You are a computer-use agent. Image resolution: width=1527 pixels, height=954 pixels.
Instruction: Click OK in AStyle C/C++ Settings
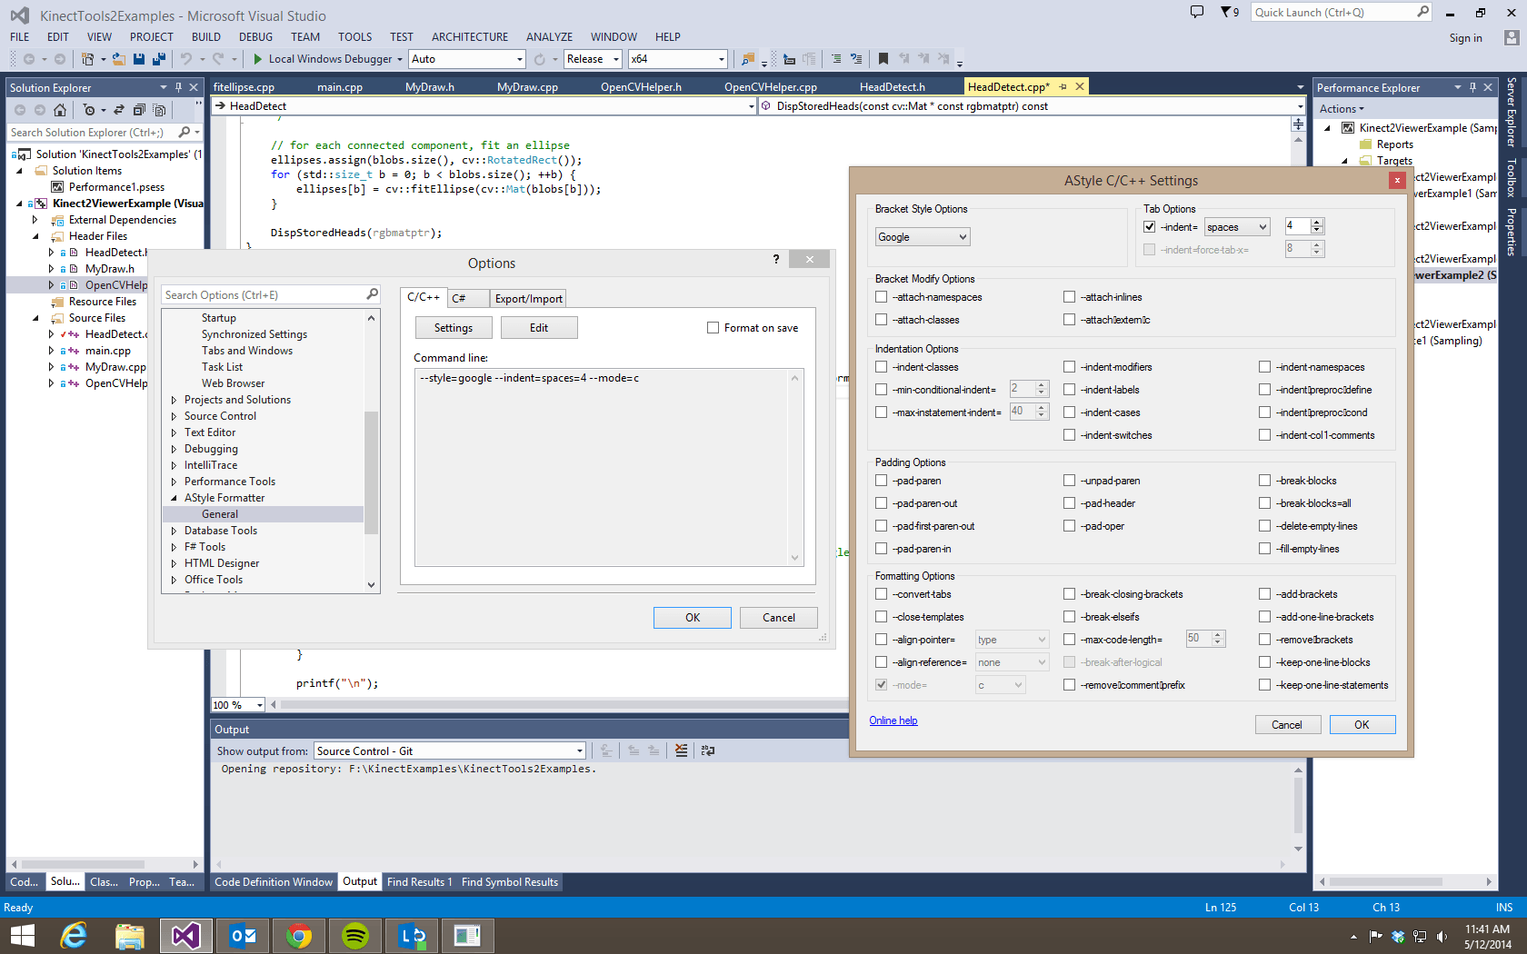[x=1362, y=725]
